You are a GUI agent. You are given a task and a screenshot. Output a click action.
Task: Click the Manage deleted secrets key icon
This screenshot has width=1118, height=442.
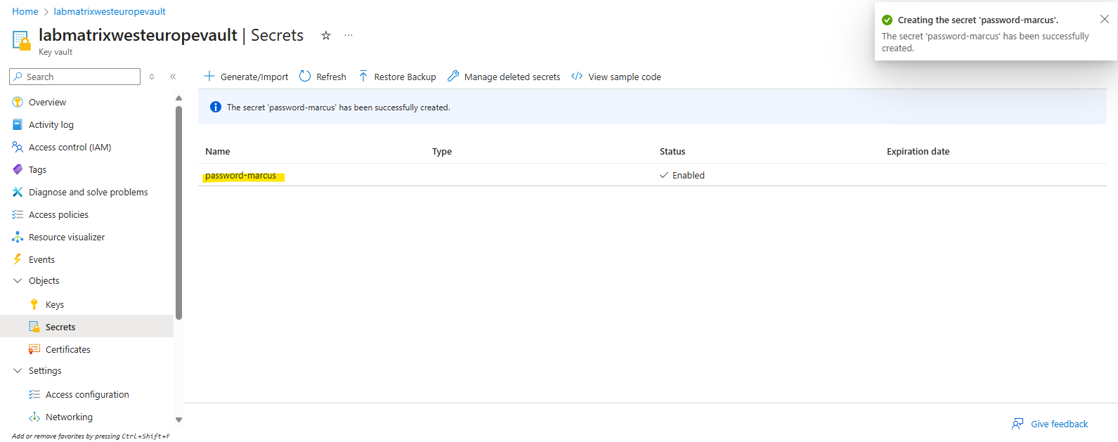coord(453,76)
